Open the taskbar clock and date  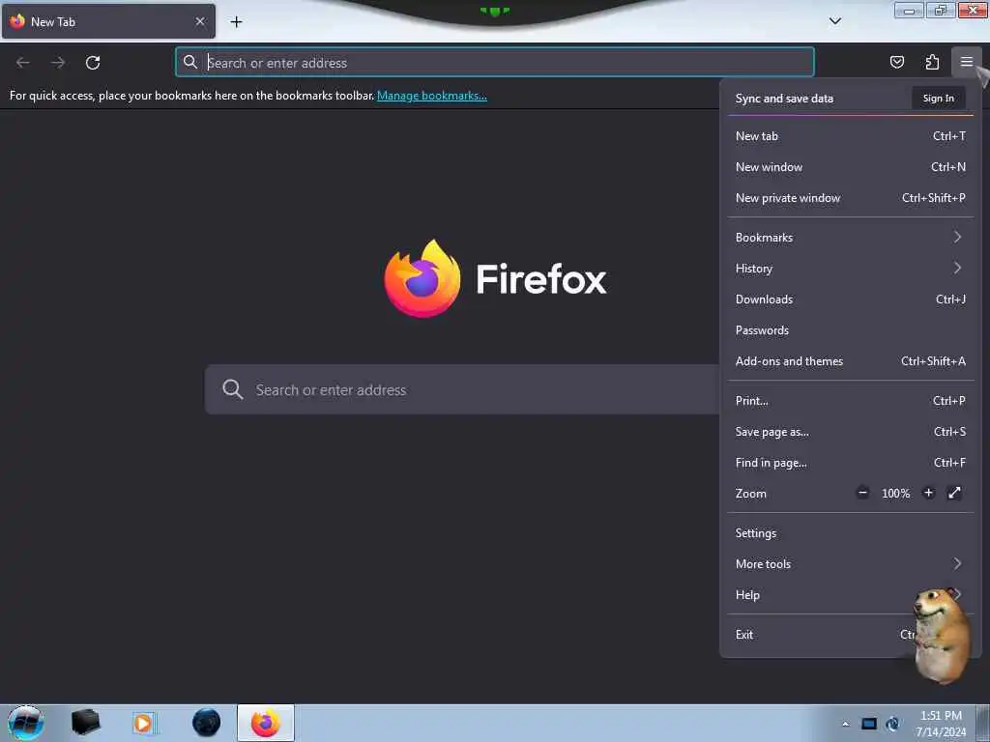(x=941, y=724)
